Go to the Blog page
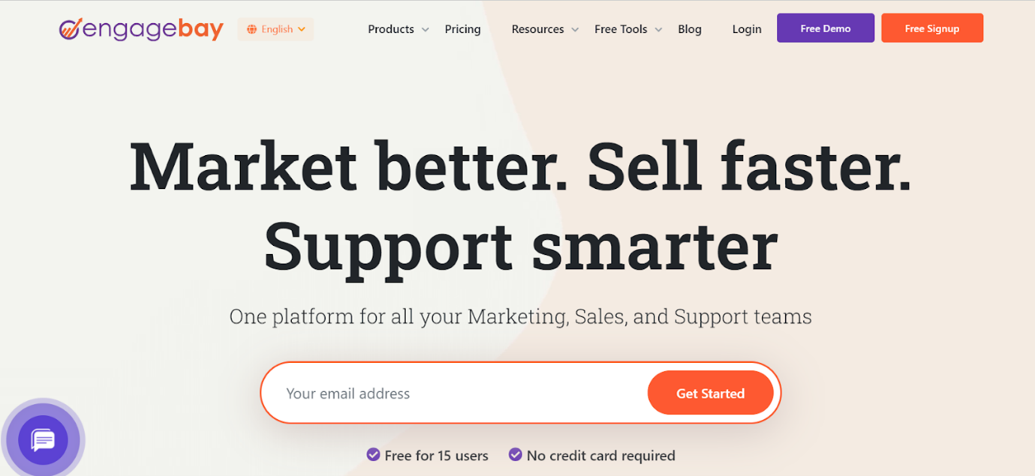Image resolution: width=1035 pixels, height=476 pixels. pyautogui.click(x=689, y=29)
